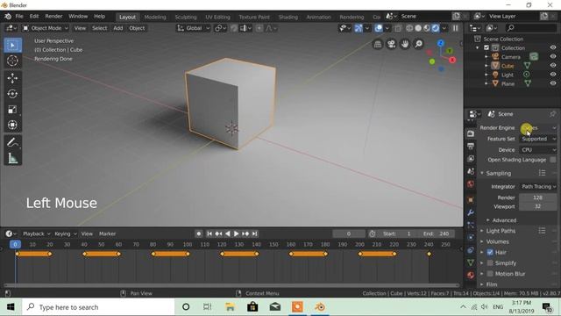
Task: Select the Rotate tool
Action: [12, 94]
